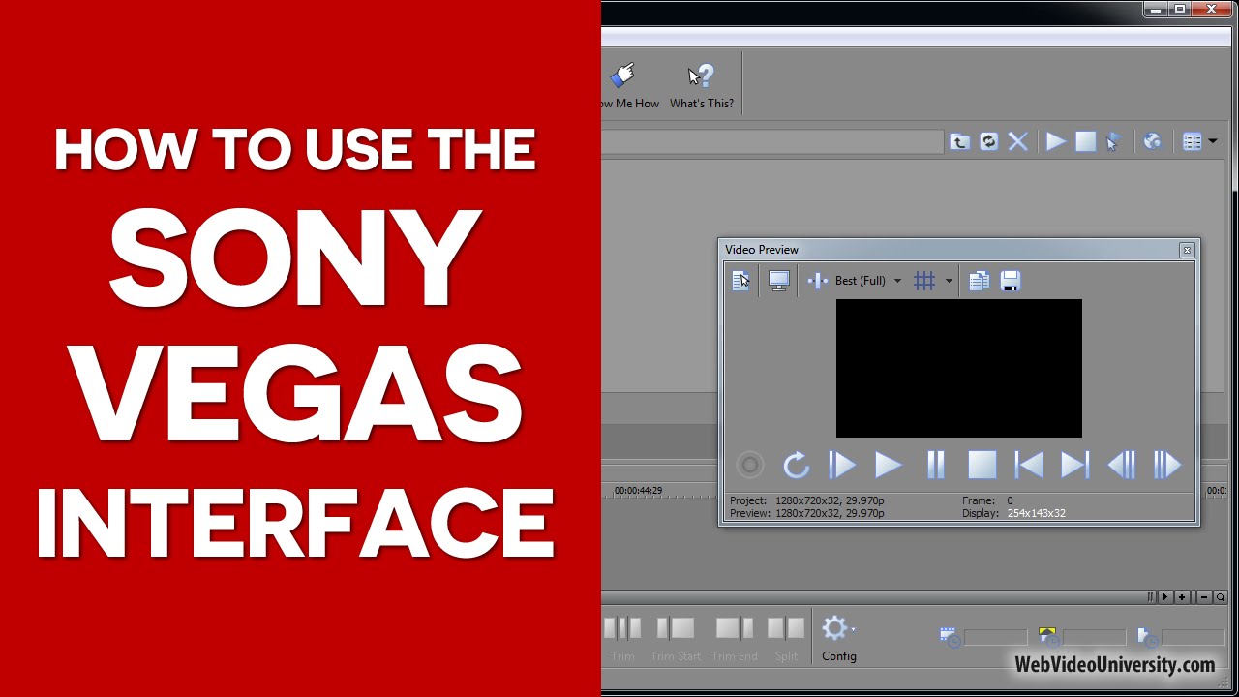The image size is (1239, 697).
Task: Save snapshot to file
Action: (x=1010, y=281)
